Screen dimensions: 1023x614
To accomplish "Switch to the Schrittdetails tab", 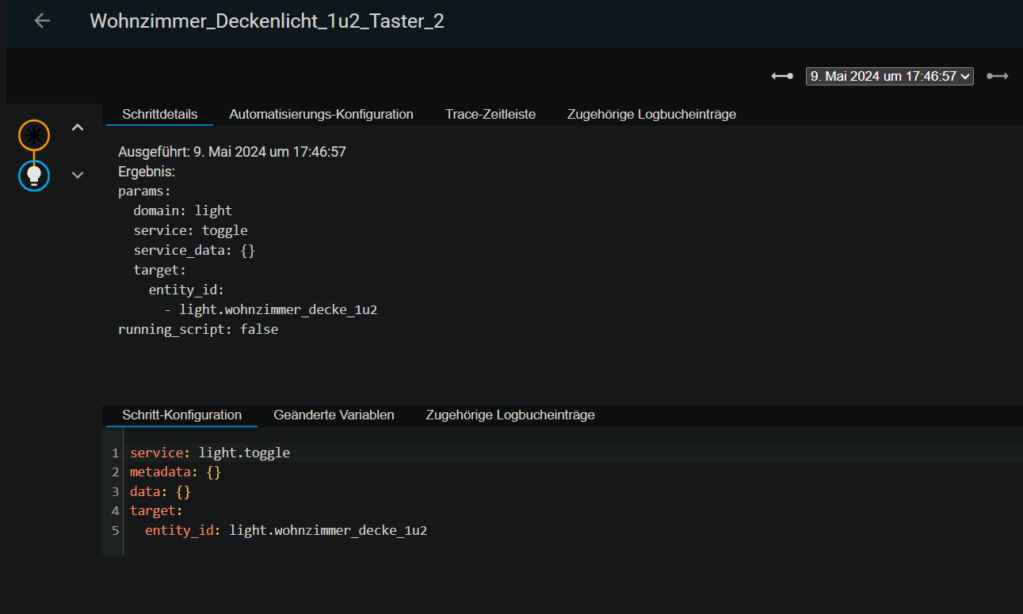I will tap(159, 114).
